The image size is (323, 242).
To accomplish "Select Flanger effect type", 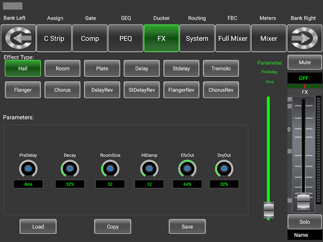I will tap(23, 90).
